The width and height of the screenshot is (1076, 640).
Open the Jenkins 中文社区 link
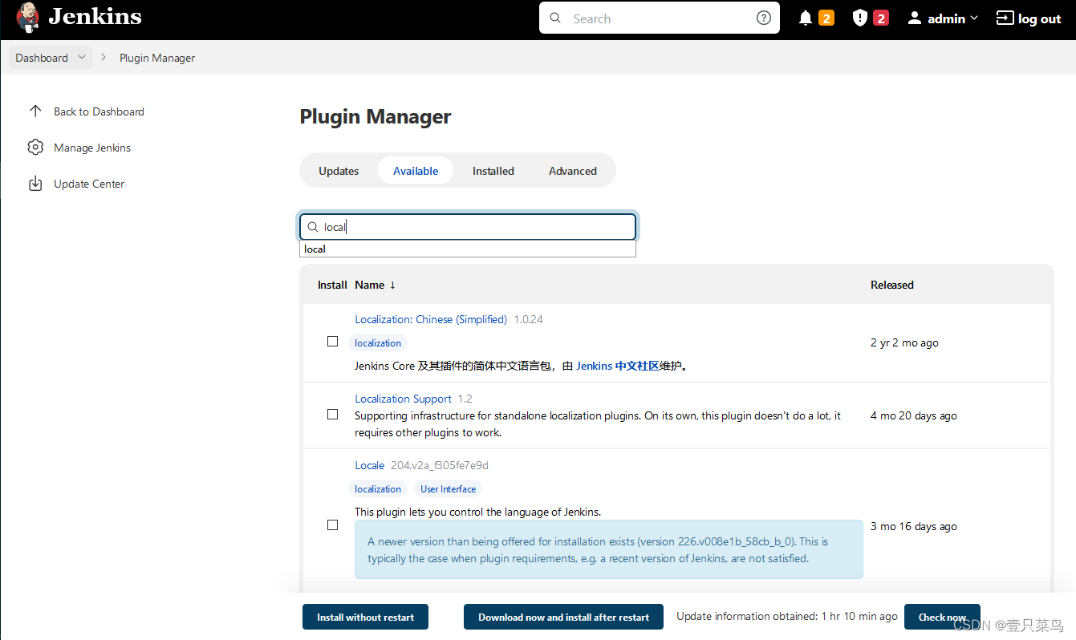[x=618, y=366]
